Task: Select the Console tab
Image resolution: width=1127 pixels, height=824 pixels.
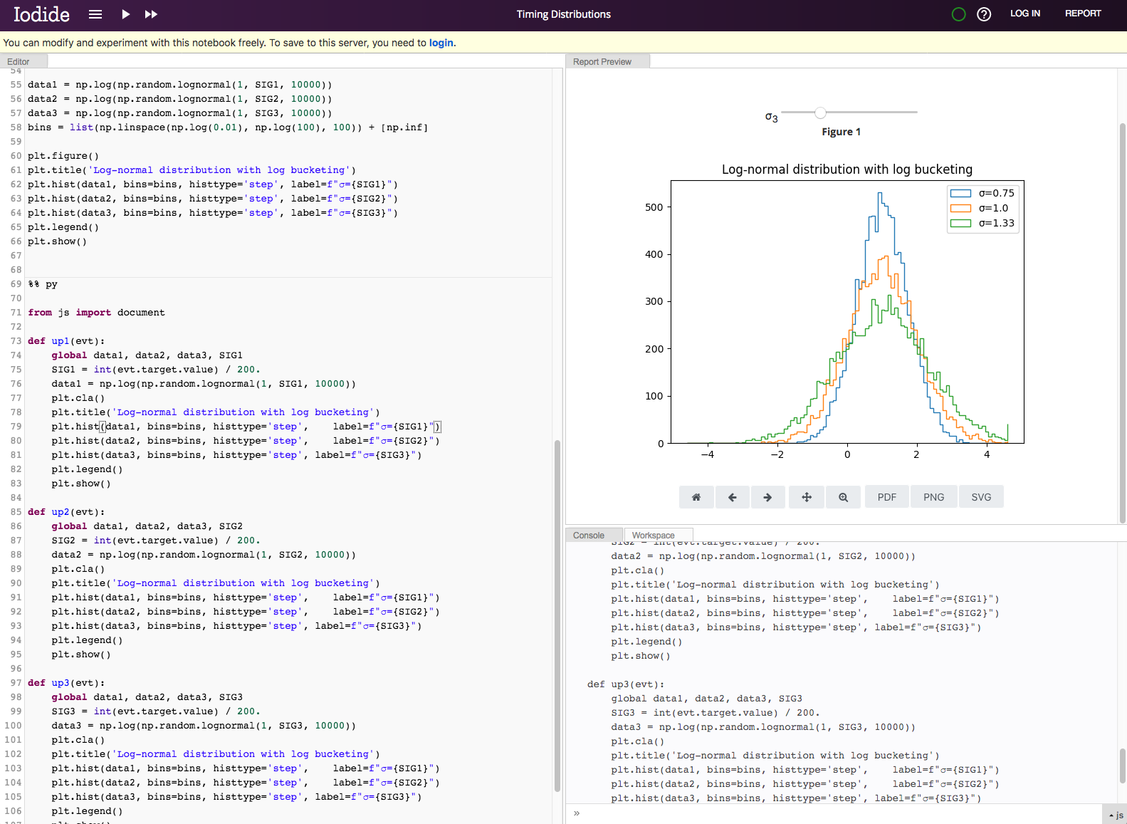Action: click(589, 536)
